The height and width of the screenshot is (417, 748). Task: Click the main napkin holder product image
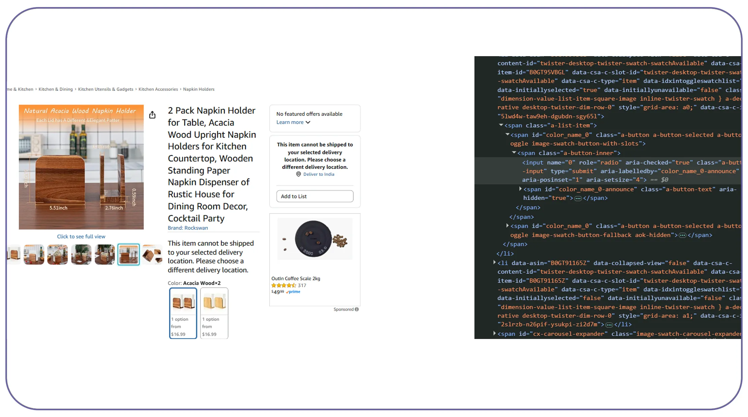pyautogui.click(x=81, y=167)
